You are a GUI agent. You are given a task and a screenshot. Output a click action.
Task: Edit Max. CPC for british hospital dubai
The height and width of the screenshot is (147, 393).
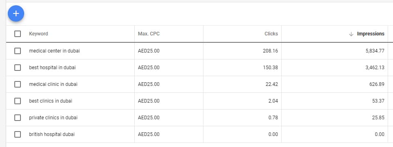point(149,134)
